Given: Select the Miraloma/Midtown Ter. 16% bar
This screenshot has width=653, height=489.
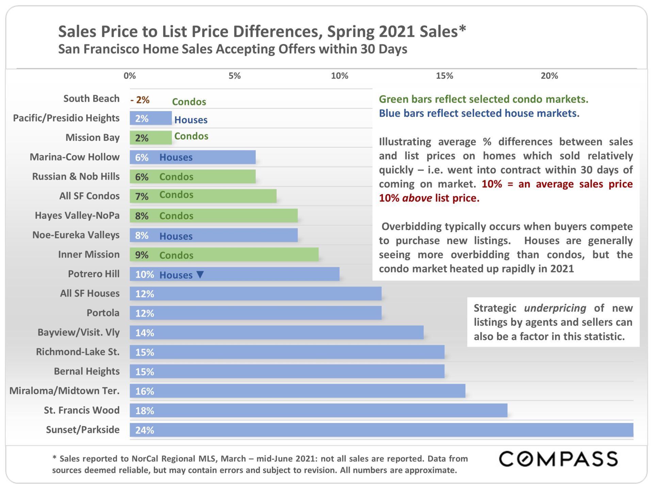Looking at the screenshot, I should (297, 391).
